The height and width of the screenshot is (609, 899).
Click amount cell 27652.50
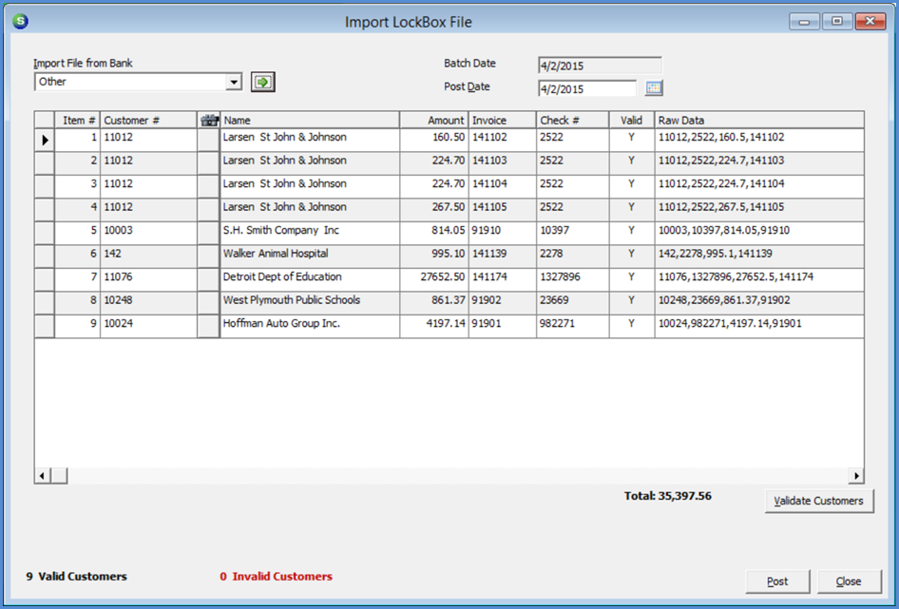(x=434, y=280)
